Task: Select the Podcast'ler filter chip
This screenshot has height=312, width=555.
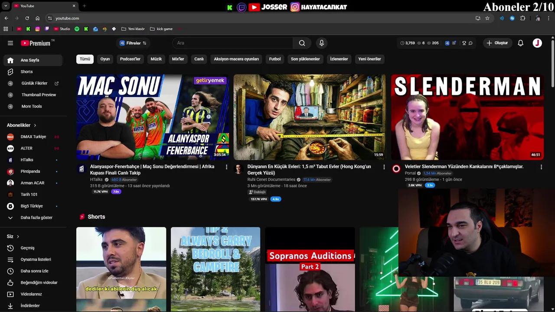Action: pyautogui.click(x=130, y=59)
